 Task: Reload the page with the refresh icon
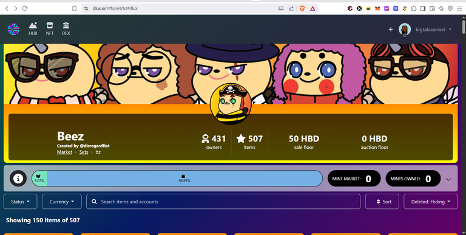(x=25, y=9)
